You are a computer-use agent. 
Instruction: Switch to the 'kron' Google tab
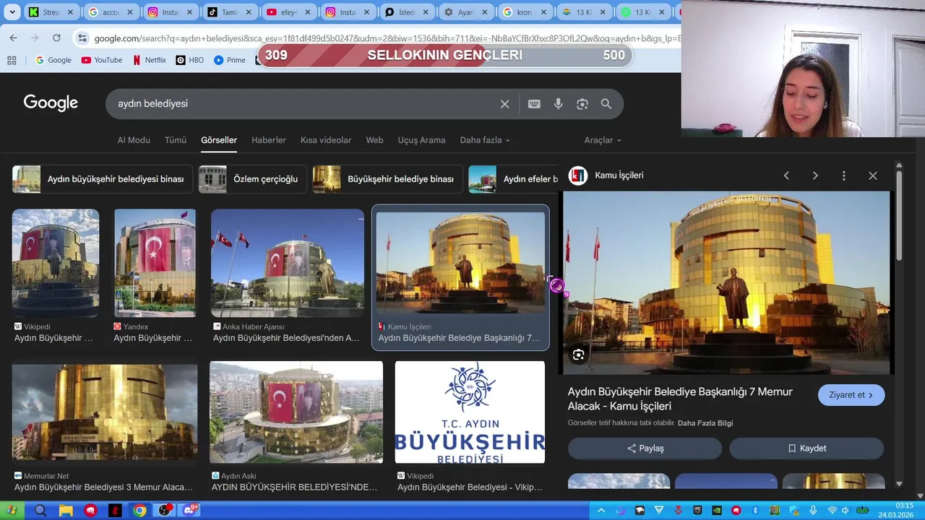coord(524,12)
